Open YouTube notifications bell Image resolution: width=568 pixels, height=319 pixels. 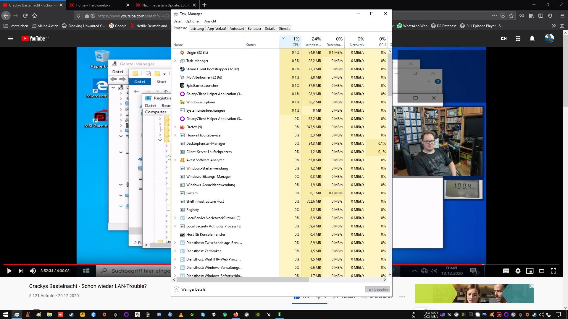(x=532, y=38)
